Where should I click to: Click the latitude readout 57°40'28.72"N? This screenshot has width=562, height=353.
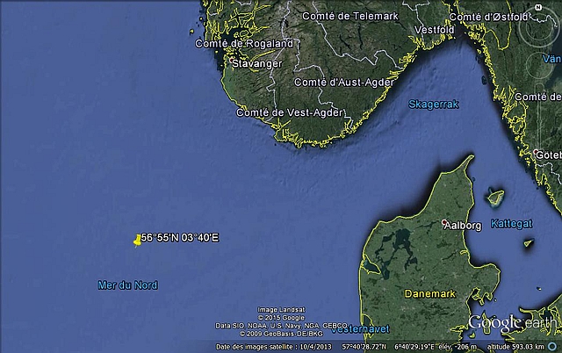click(x=364, y=347)
